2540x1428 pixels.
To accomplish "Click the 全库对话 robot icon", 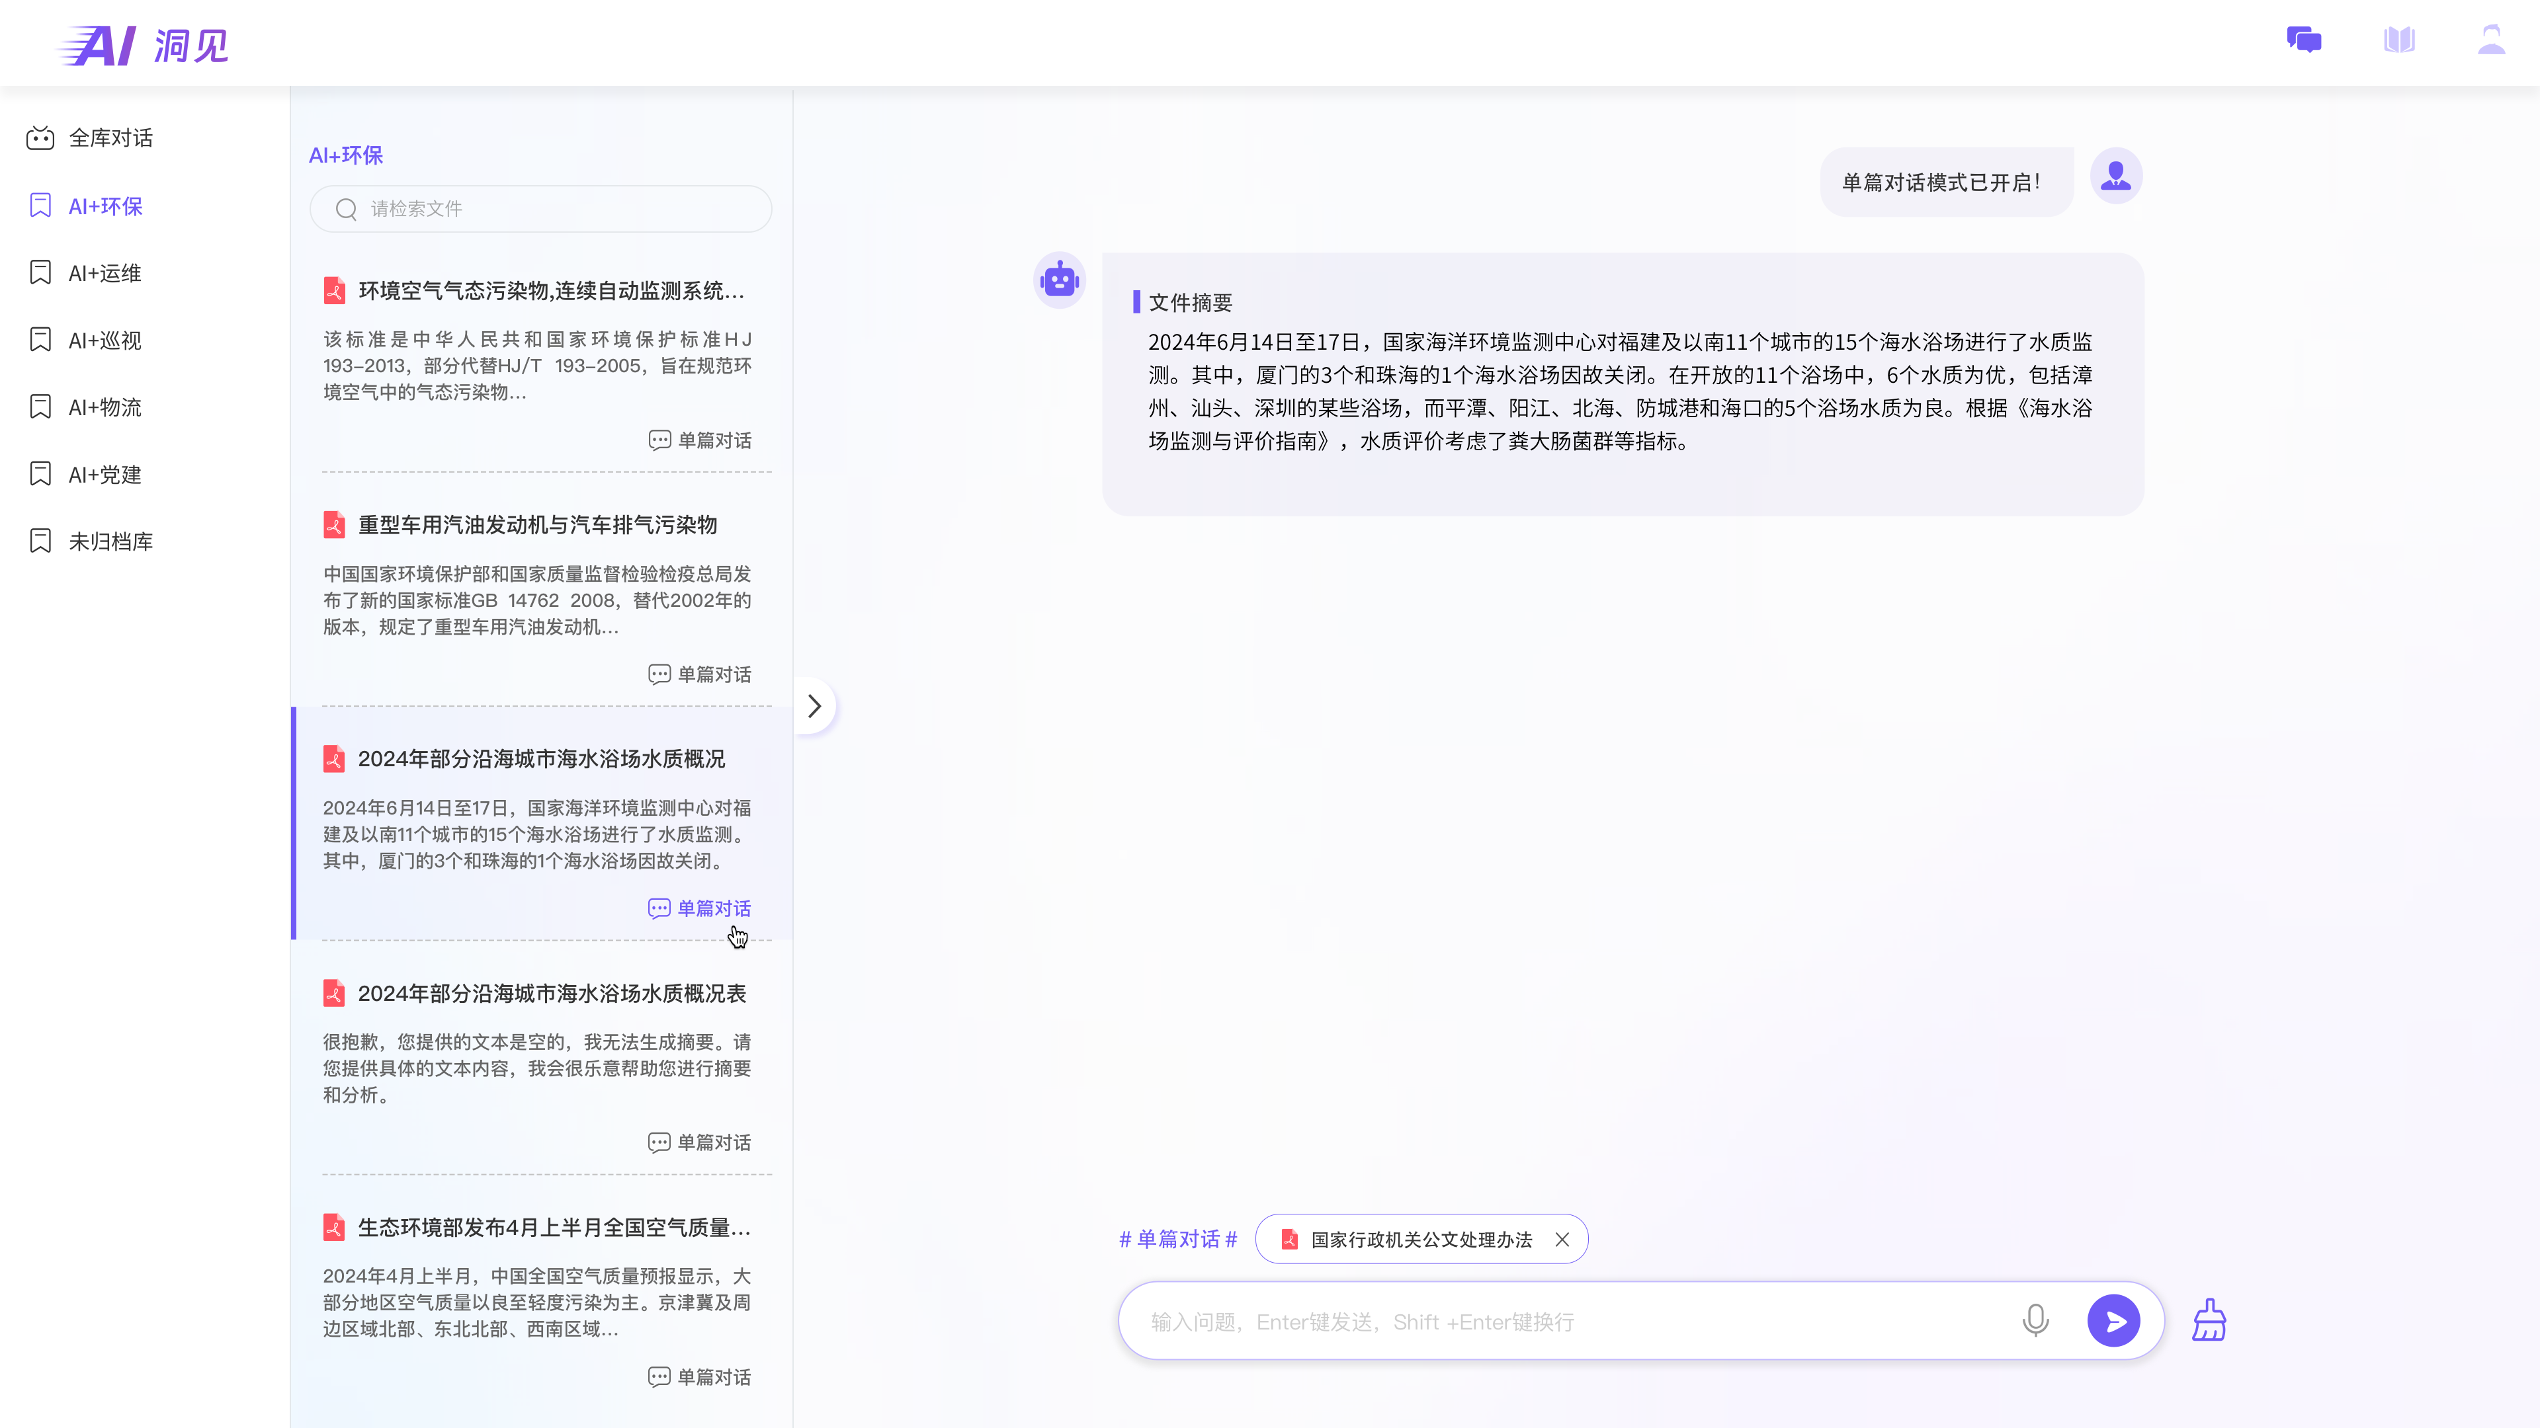I will coord(40,138).
